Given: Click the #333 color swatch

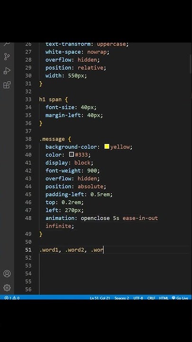Looking at the screenshot, I should 72,154.
